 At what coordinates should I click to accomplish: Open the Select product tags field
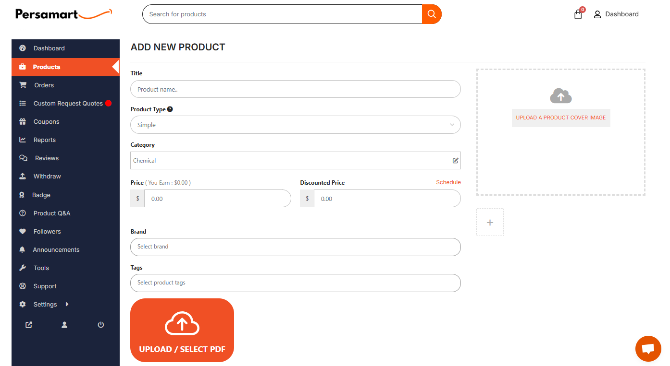click(x=295, y=283)
